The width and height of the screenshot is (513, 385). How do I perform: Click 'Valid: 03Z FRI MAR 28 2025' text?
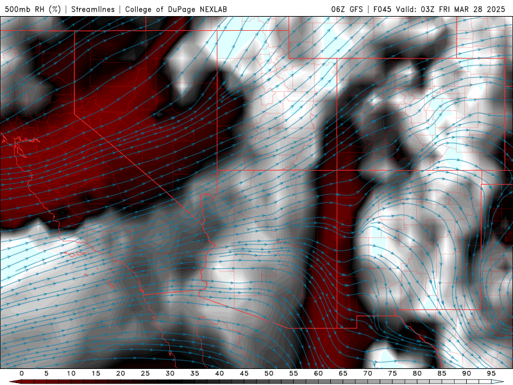[x=451, y=10]
